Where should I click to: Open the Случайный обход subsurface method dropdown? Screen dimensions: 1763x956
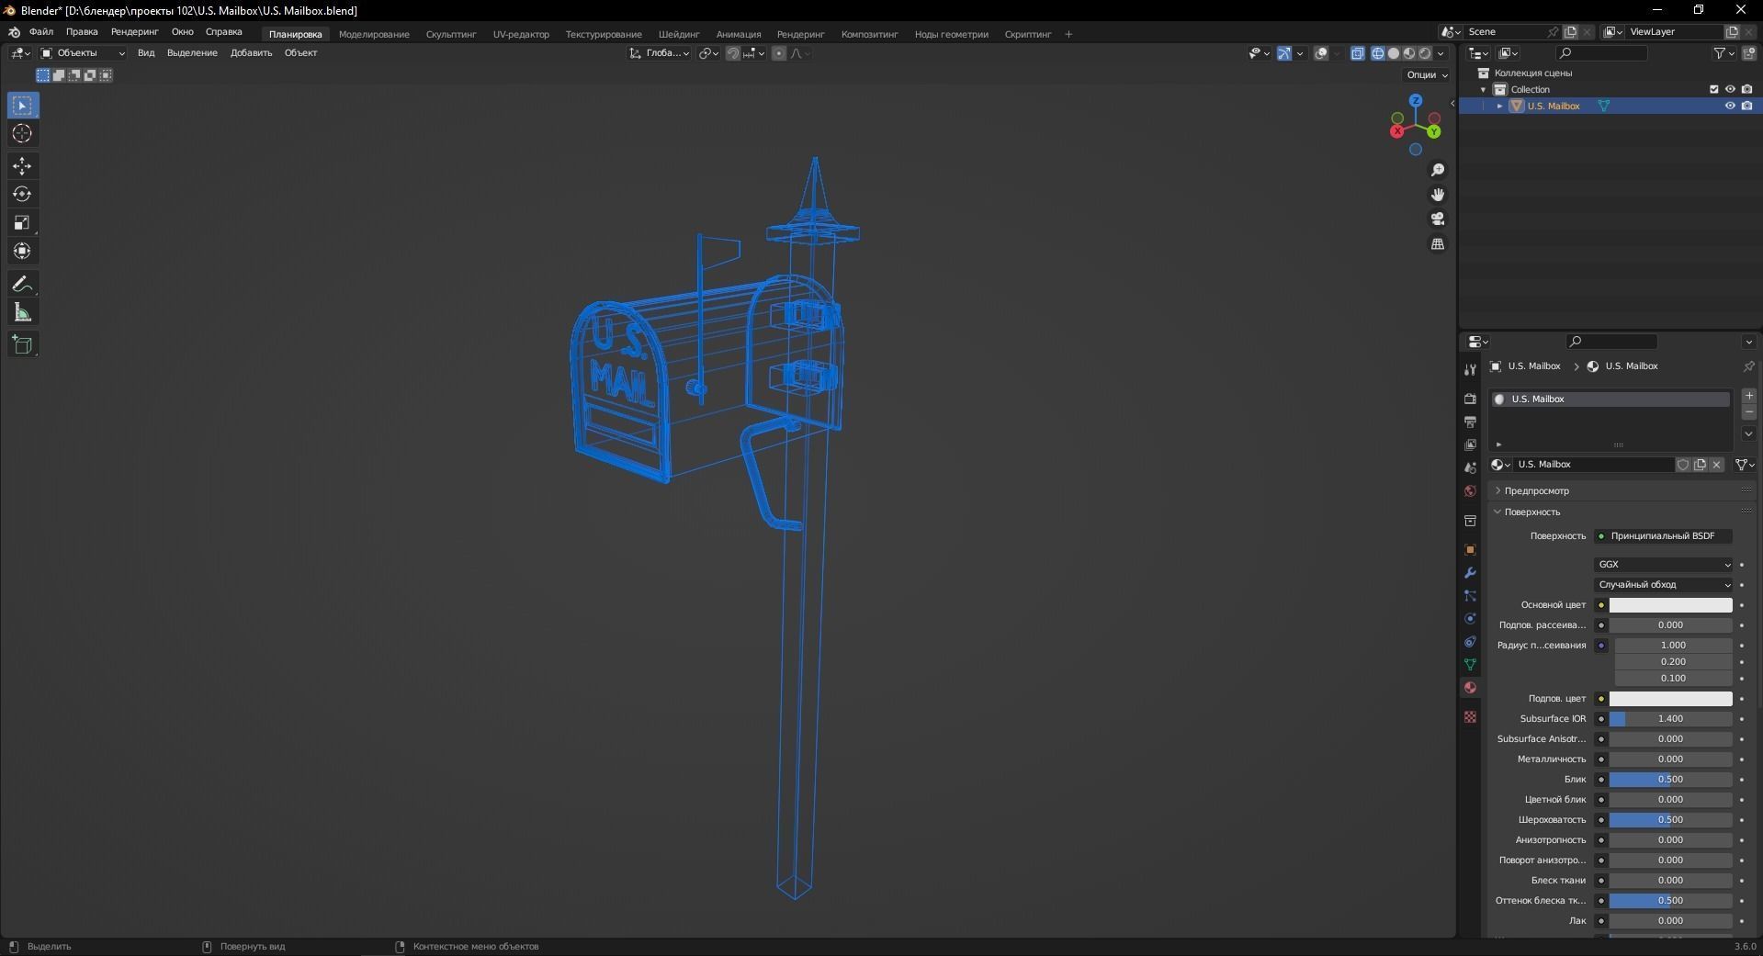pyautogui.click(x=1664, y=585)
